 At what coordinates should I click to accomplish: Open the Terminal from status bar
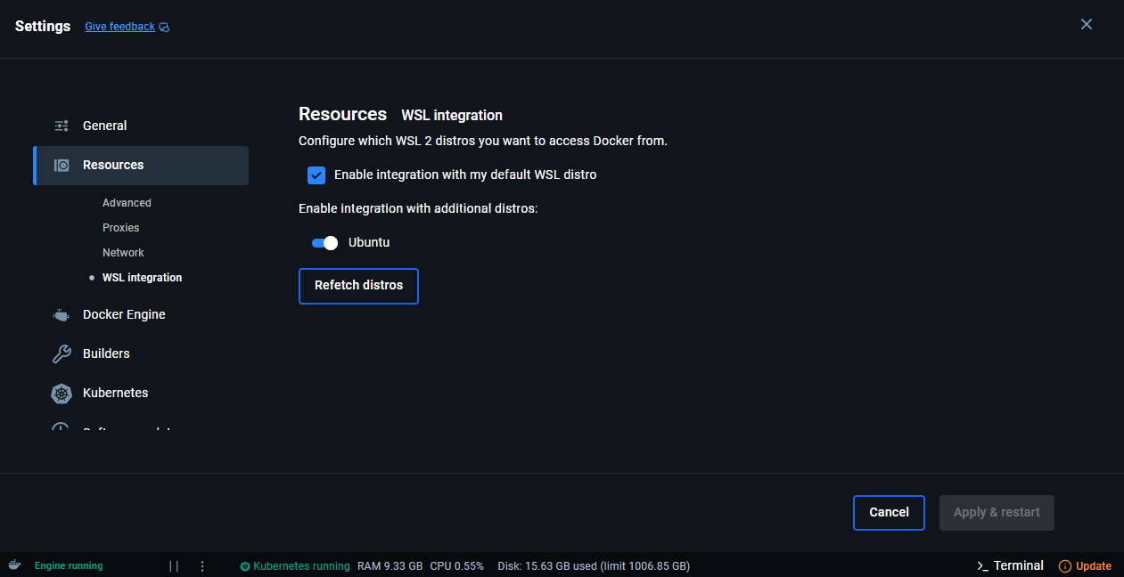click(x=1010, y=565)
